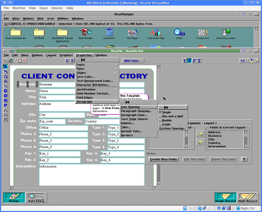Viewport: 262px width, 212px height.
Task: Switch to Multi-Record view
Action: point(248,198)
